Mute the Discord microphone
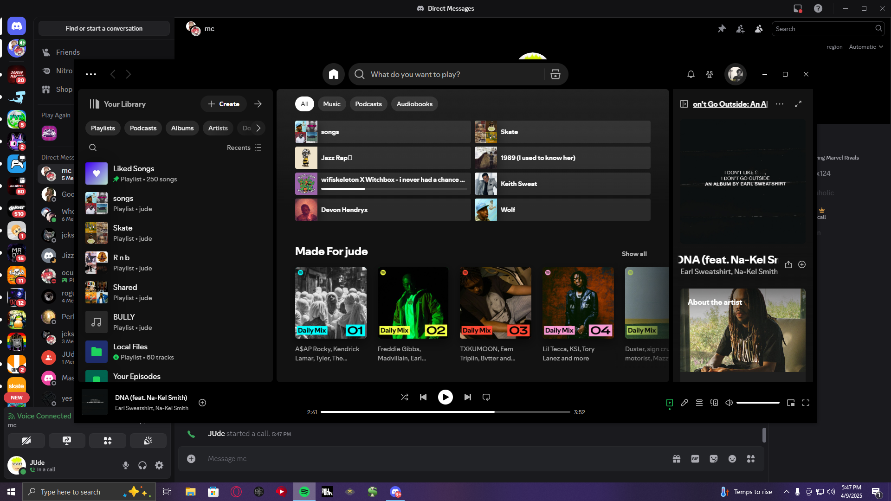The image size is (891, 501). (125, 465)
